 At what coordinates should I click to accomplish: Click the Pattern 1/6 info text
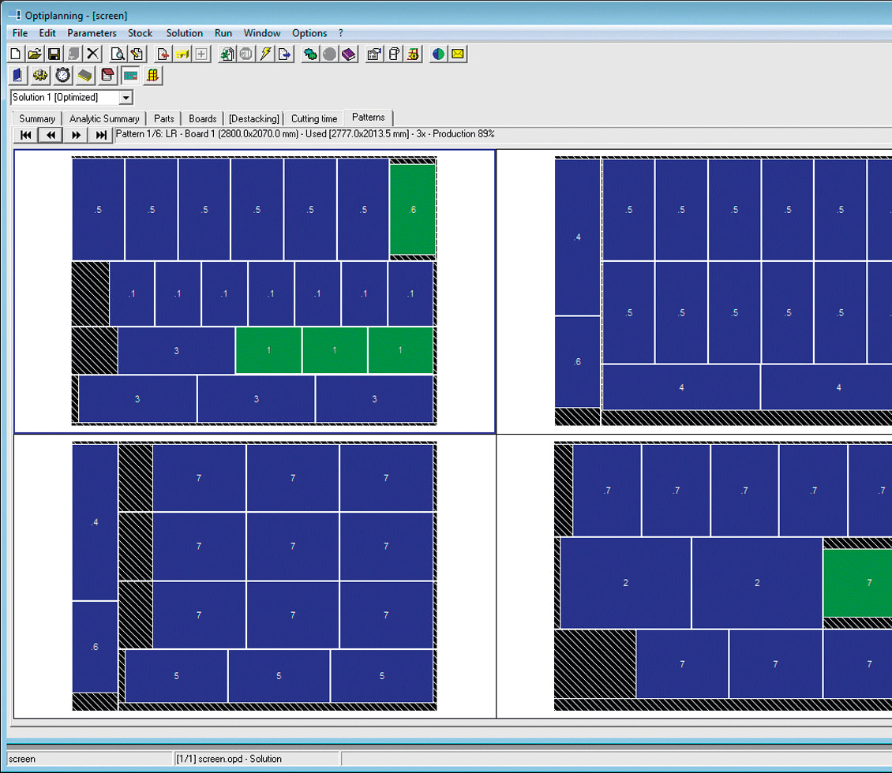pyautogui.click(x=305, y=133)
